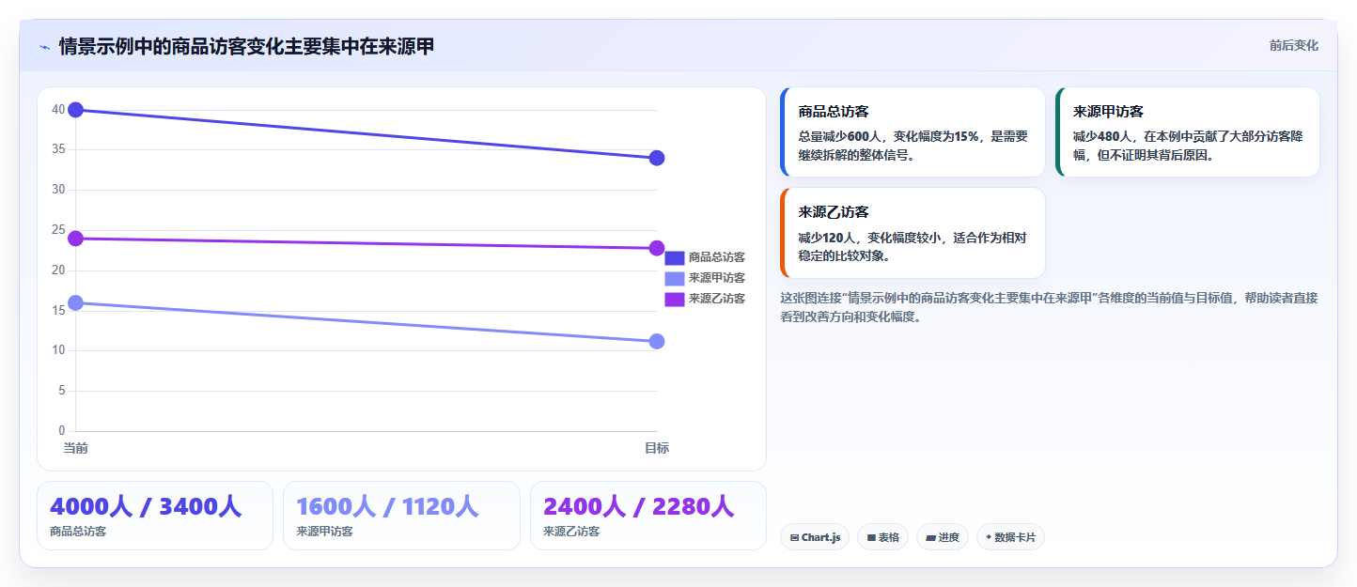1357x587 pixels.
Task: Toggle 来源甲访客 legend color box
Action: click(675, 278)
